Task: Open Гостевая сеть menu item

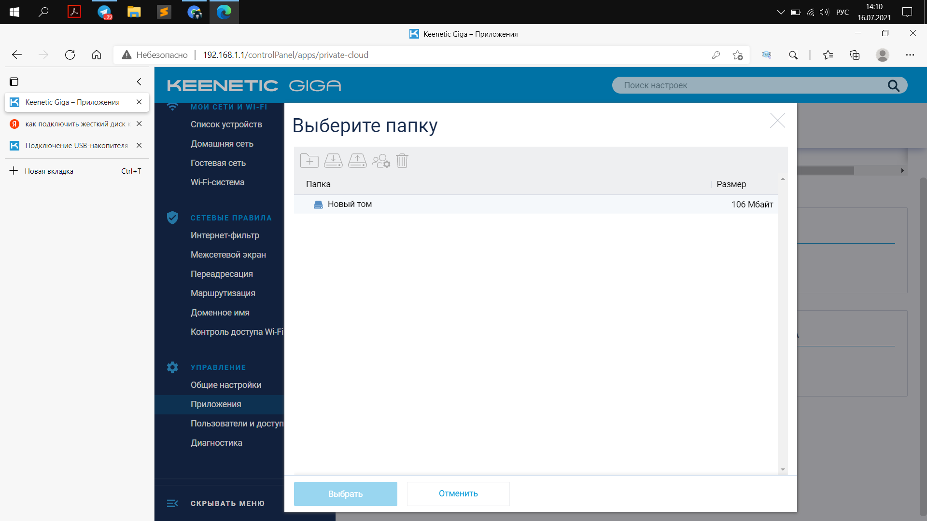Action: (218, 163)
